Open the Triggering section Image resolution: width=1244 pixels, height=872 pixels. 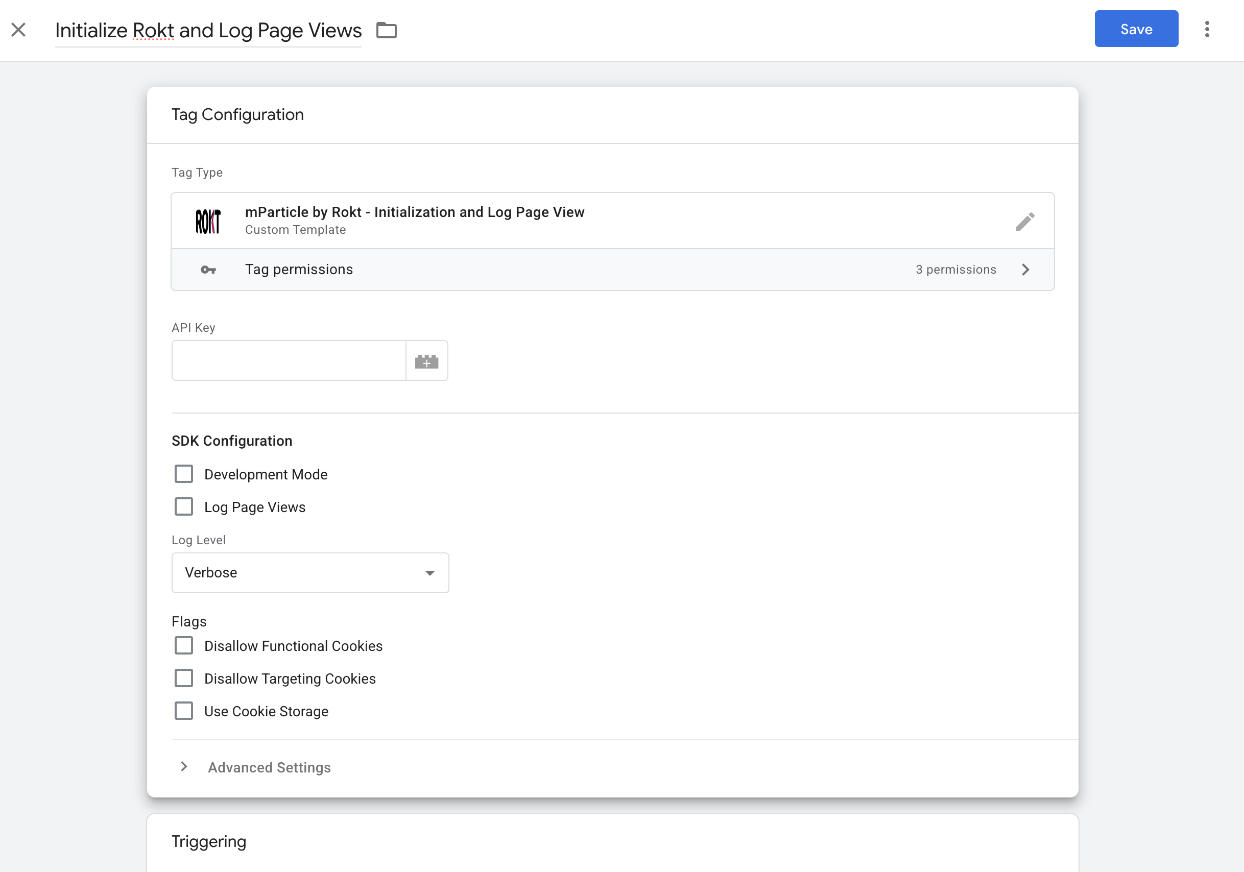(x=208, y=841)
